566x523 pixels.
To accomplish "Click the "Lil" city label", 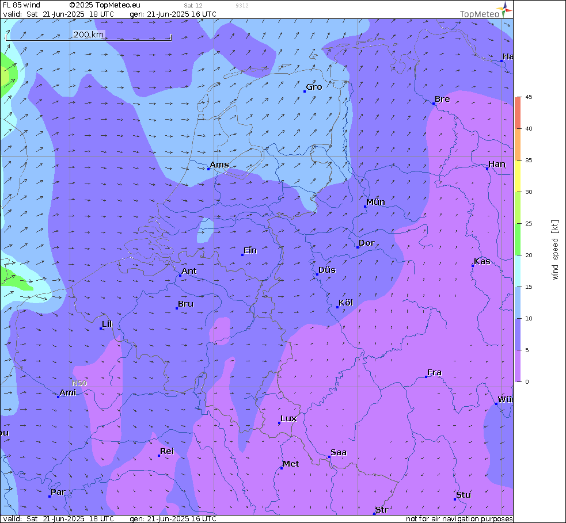I will pyautogui.click(x=107, y=324).
